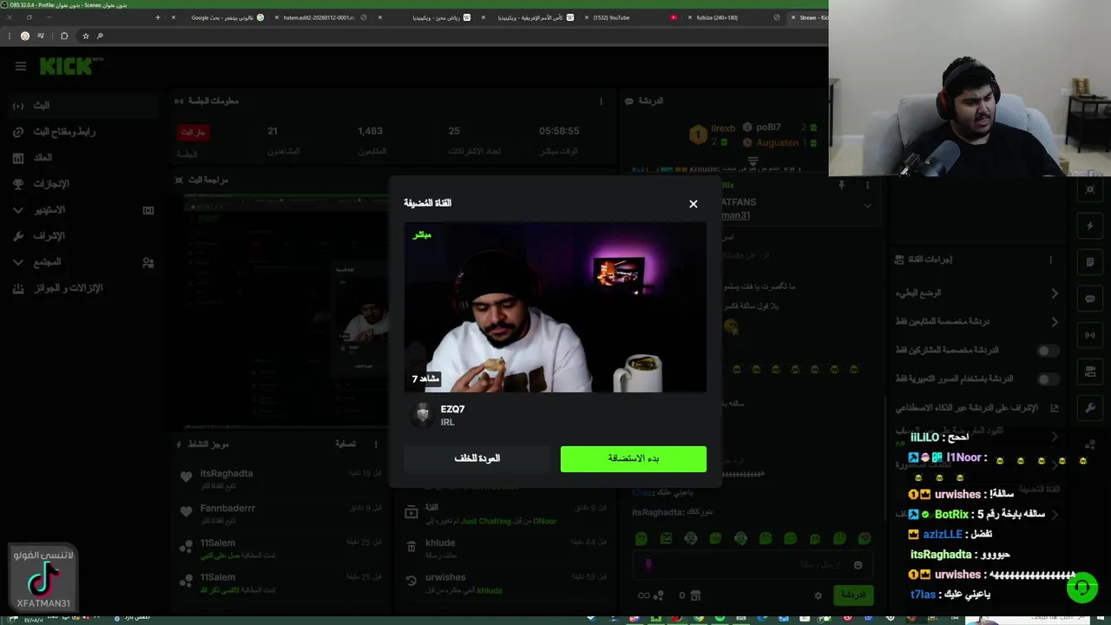
Task: Open emoji picker in chat input
Action: tap(858, 565)
